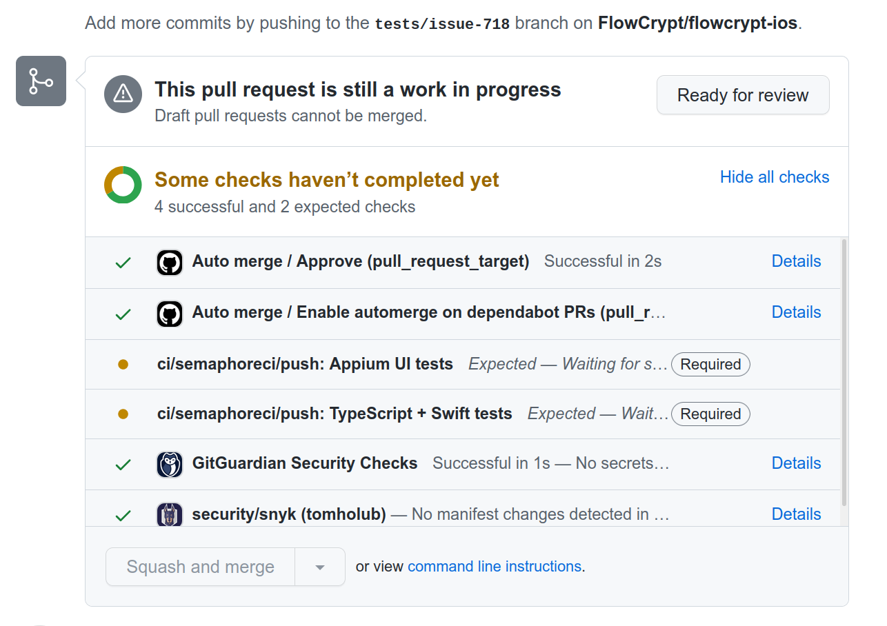Screen dimensions: 887x626
Task: Click the checks list scrollbar
Action: coord(844,372)
